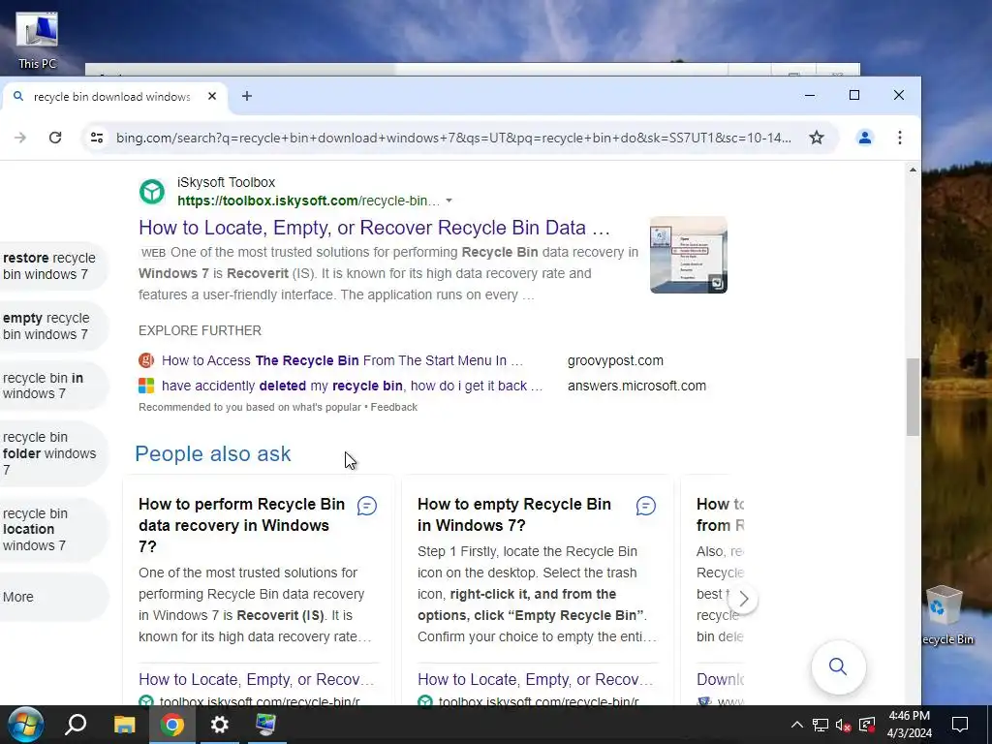This screenshot has height=744, width=992.
Task: Click the answers.microsoft.com domain text
Action: [x=636, y=386]
